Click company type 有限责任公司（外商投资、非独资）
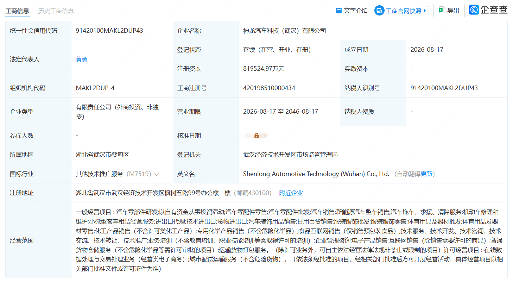 coord(117,112)
